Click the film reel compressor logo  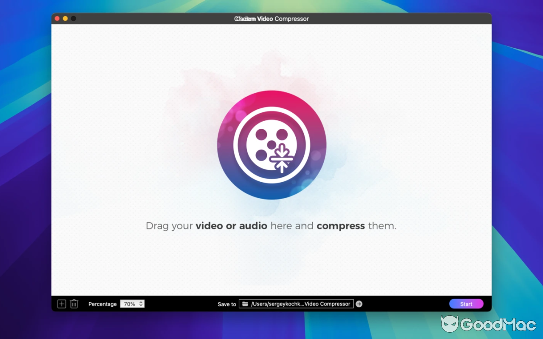(x=271, y=144)
